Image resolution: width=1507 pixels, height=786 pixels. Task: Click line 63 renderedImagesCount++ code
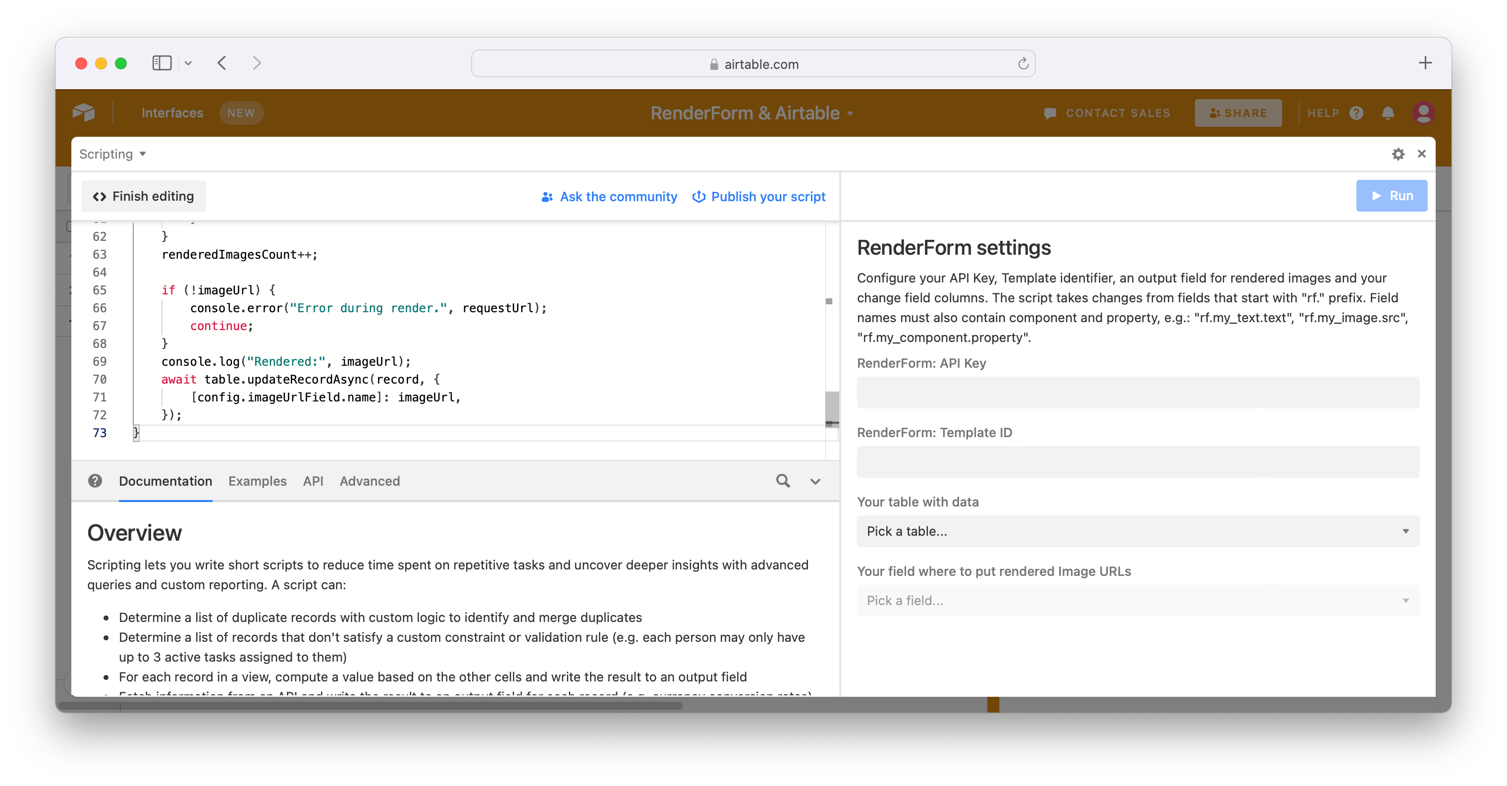tap(239, 254)
